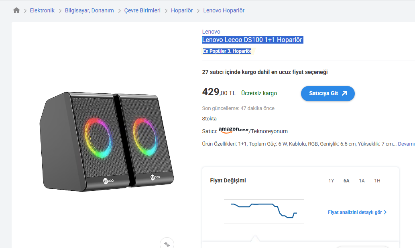Go to Bilgisayar, Donanım breadcrumb
This screenshot has height=248, width=415.
(x=90, y=10)
